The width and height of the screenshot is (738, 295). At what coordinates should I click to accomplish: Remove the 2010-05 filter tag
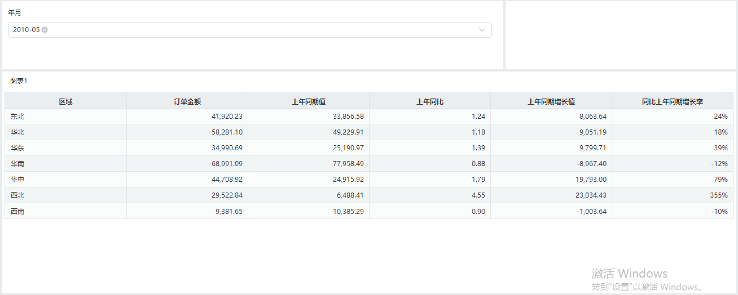pos(45,30)
